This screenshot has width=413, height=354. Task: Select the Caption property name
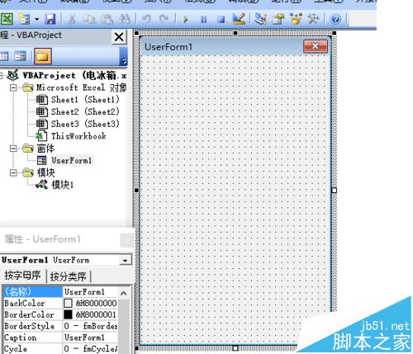(x=32, y=337)
